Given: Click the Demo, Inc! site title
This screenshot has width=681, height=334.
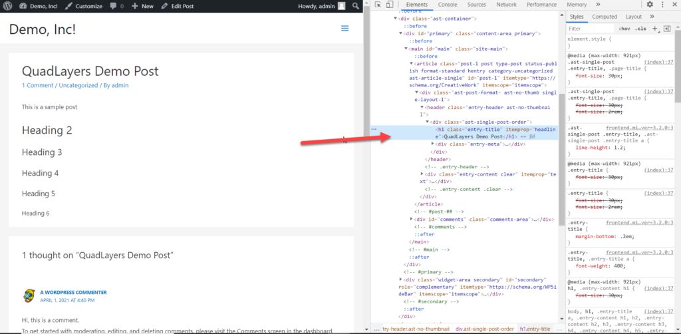Looking at the screenshot, I should [x=42, y=29].
